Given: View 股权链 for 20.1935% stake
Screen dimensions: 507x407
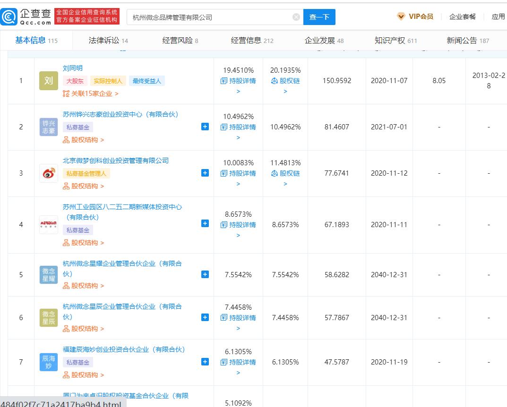Looking at the screenshot, I should [285, 81].
